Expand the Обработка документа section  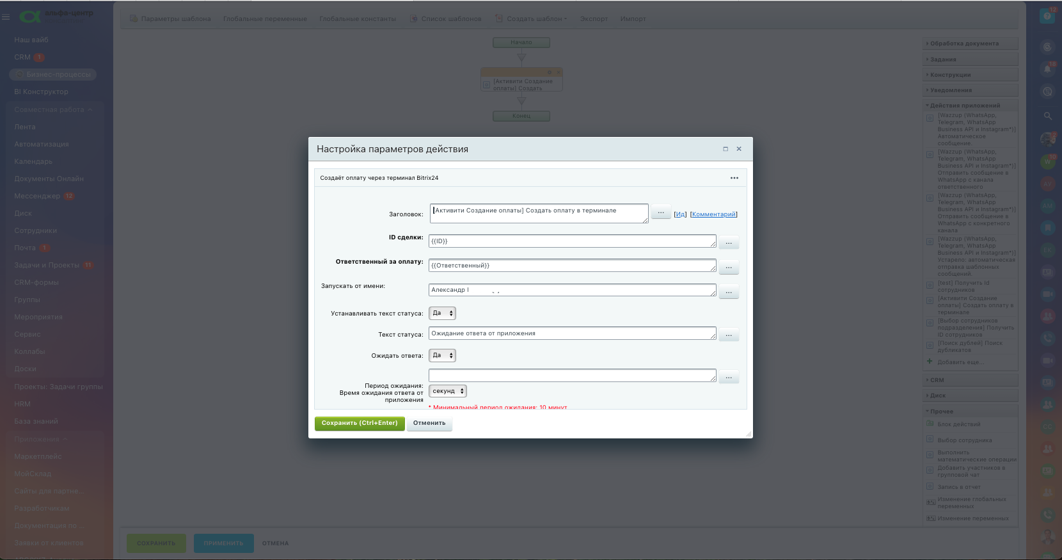point(970,44)
